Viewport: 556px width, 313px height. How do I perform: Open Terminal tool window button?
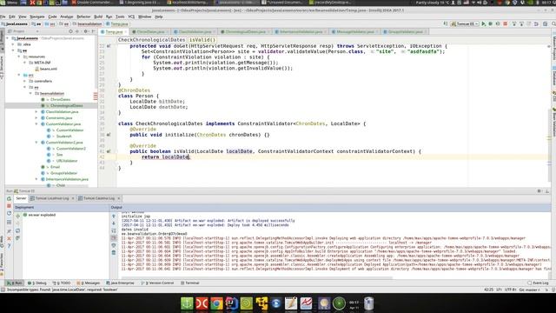(x=190, y=283)
